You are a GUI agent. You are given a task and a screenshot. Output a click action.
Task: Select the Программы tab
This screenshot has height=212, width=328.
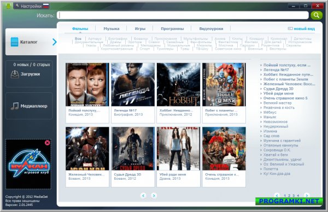172,28
